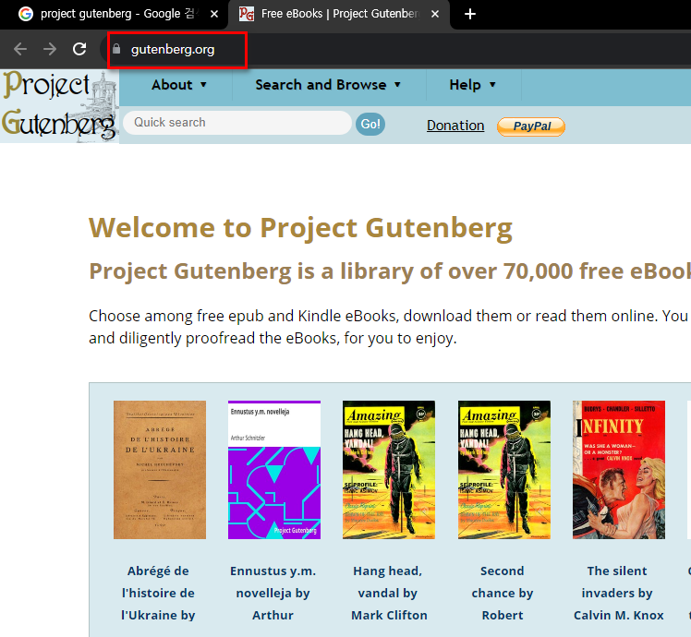The image size is (691, 637).
Task: Close the Google search tab
Action: pyautogui.click(x=214, y=14)
